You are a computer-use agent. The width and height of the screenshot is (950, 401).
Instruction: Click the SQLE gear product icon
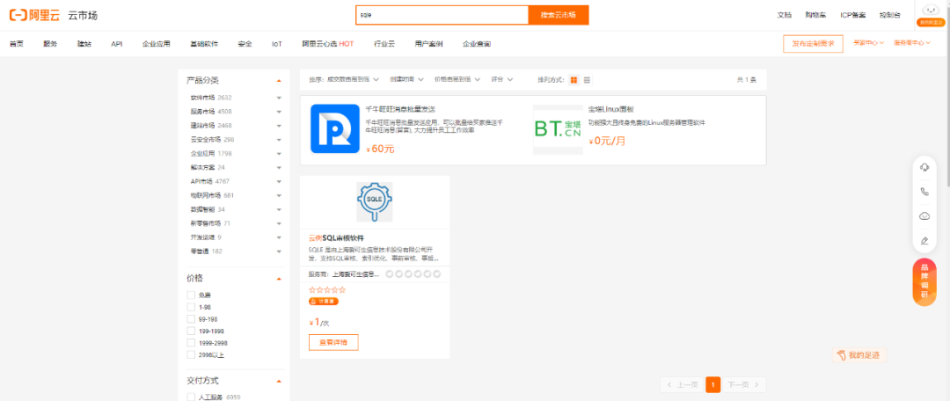pyautogui.click(x=375, y=201)
